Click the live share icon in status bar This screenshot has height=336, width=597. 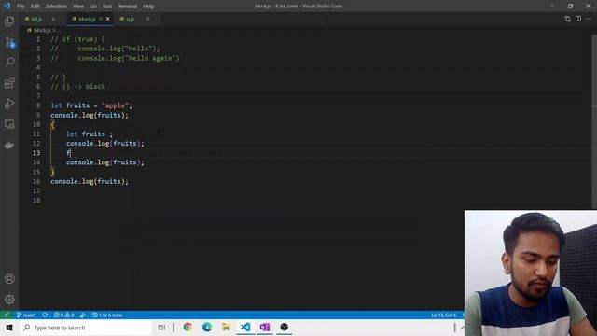(83, 315)
